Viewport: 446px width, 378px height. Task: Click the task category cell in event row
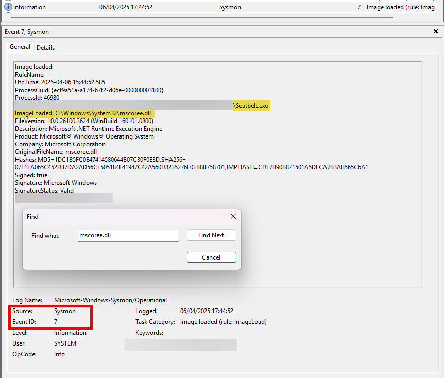pyautogui.click(x=400, y=7)
